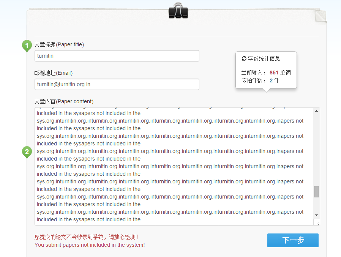
Task: Click the text area resize grip corner
Action: tap(318, 223)
